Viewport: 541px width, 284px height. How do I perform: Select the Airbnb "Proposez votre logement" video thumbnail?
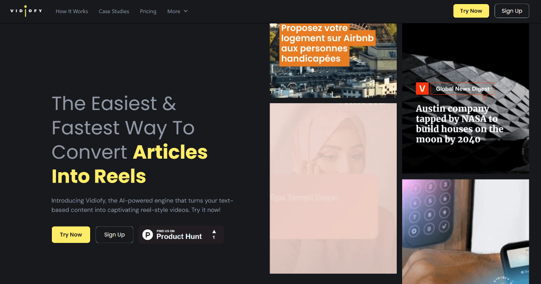pos(333,59)
